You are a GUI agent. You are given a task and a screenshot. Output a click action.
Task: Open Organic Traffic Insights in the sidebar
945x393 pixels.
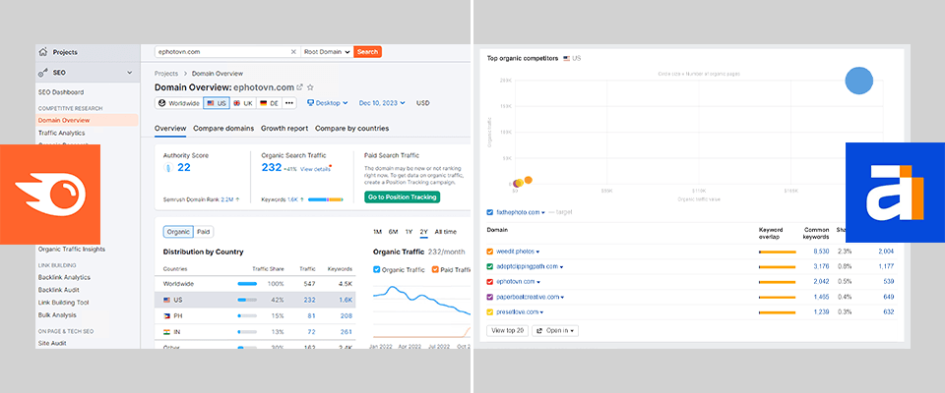pos(72,250)
